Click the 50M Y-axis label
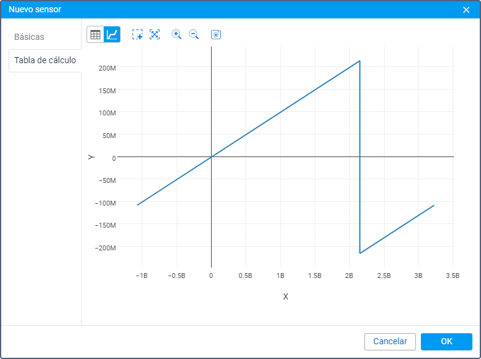Image resolution: width=481 pixels, height=359 pixels. [x=109, y=136]
